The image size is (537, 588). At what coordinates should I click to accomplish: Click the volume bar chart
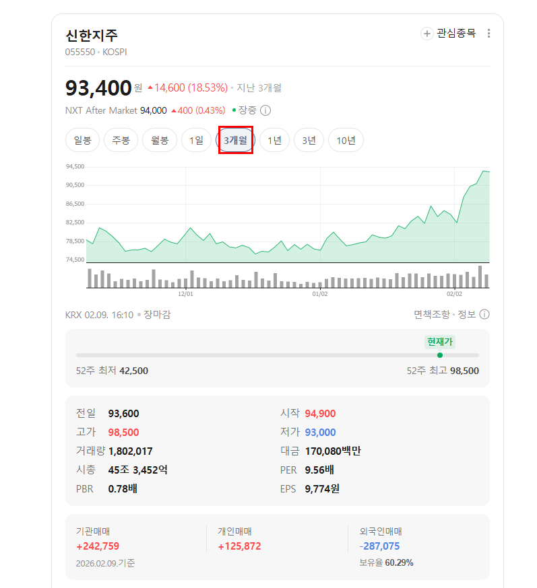click(x=288, y=277)
